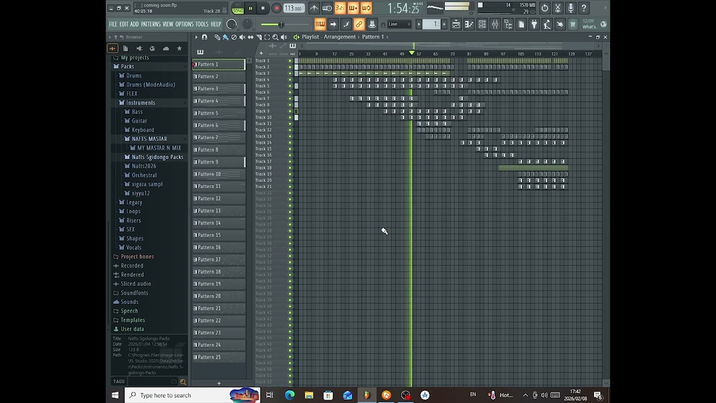Click the undo history circular arrow icon
The image size is (716, 403).
tap(545, 8)
